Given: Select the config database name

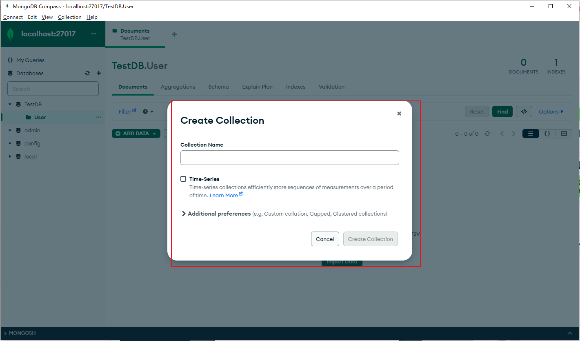Looking at the screenshot, I should (x=32, y=144).
